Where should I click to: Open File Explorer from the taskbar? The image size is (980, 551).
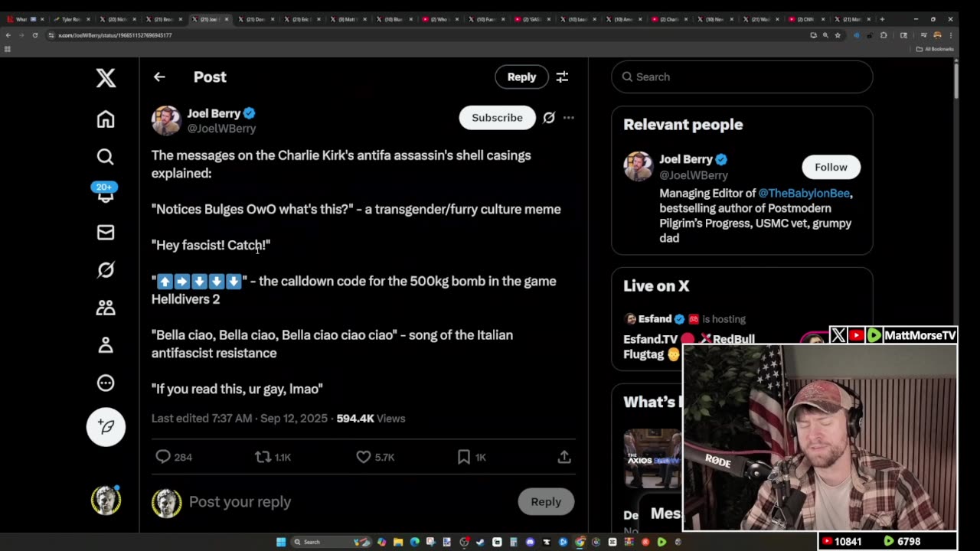coord(398,542)
